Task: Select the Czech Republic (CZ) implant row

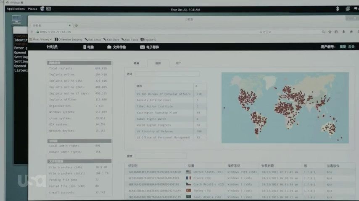Action: (240, 184)
